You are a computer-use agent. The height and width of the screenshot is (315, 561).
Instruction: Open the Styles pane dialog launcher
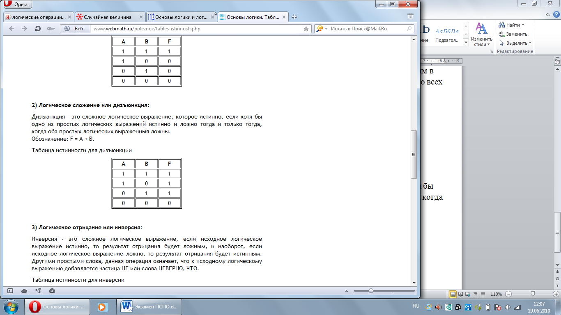pyautogui.click(x=491, y=52)
